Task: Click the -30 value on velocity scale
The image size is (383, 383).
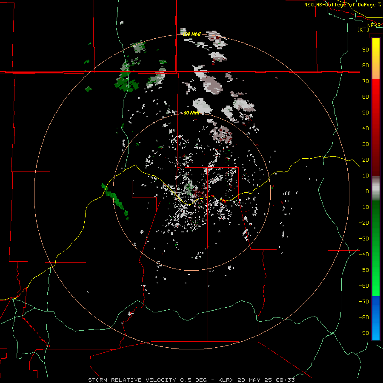Action: 364,239
